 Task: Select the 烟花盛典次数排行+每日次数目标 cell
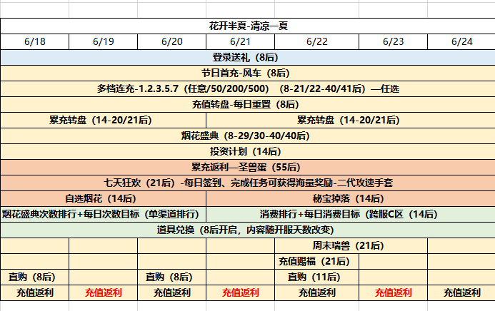pyautogui.click(x=104, y=214)
